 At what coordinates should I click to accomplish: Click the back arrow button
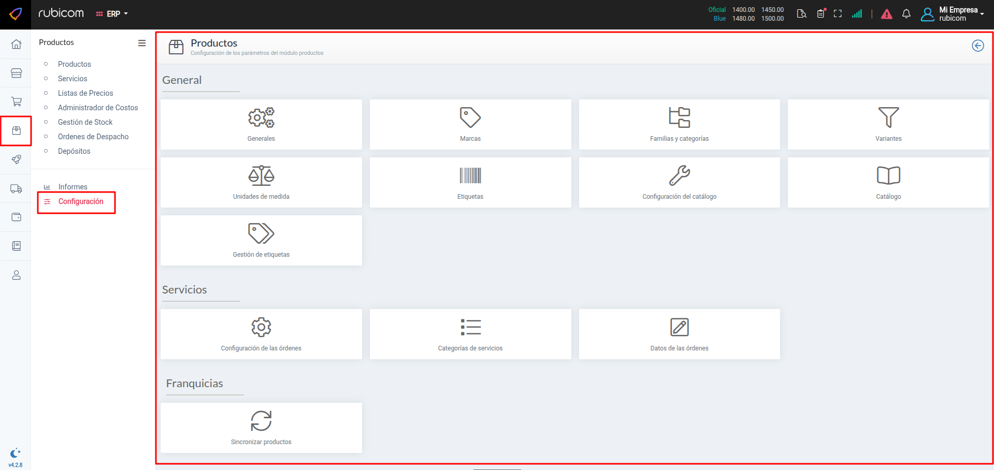977,46
